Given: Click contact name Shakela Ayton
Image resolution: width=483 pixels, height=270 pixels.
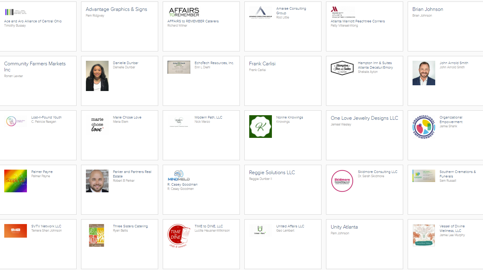Looking at the screenshot, I should (368, 72).
